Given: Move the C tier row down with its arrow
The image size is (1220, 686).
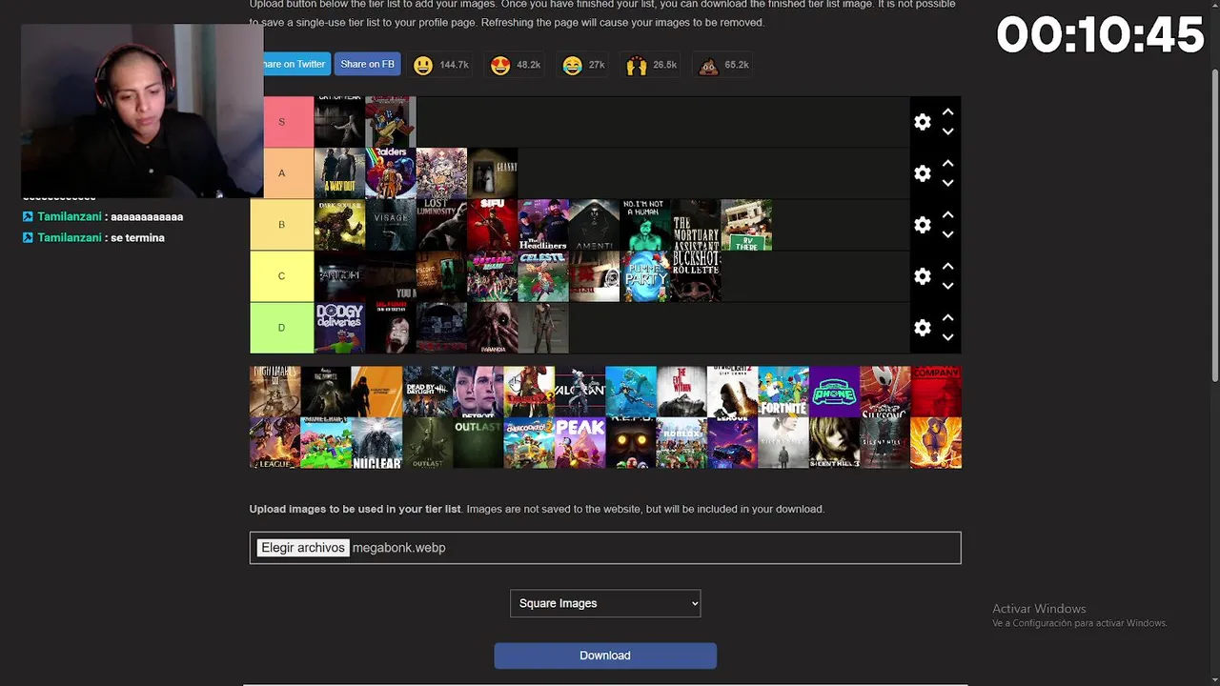Looking at the screenshot, I should click(x=947, y=286).
